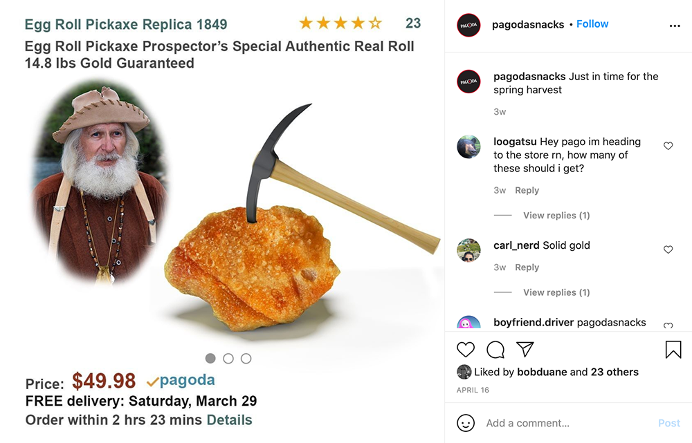This screenshot has width=692, height=443.
Task: Open the three-dot more options menu
Action: (675, 26)
